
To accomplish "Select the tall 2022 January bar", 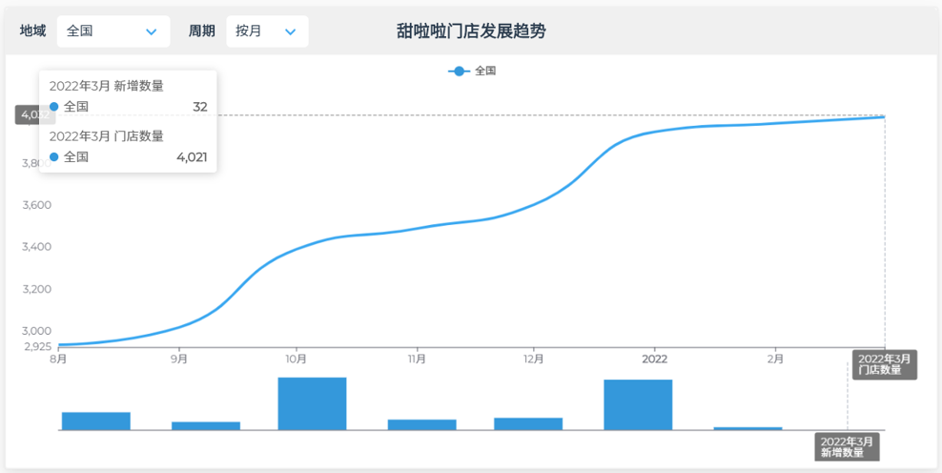I will click(x=638, y=404).
